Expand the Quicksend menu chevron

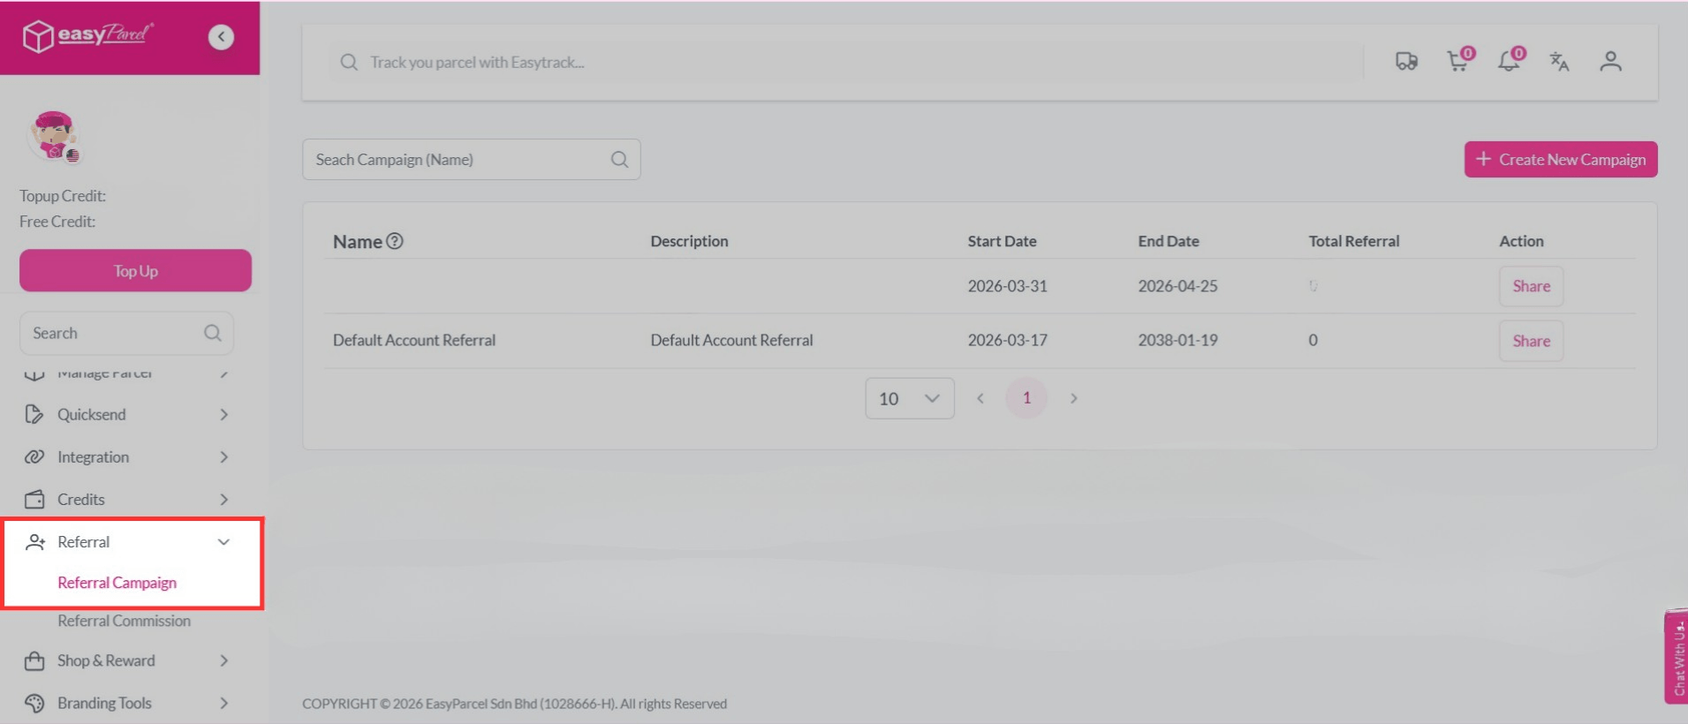[x=223, y=414]
